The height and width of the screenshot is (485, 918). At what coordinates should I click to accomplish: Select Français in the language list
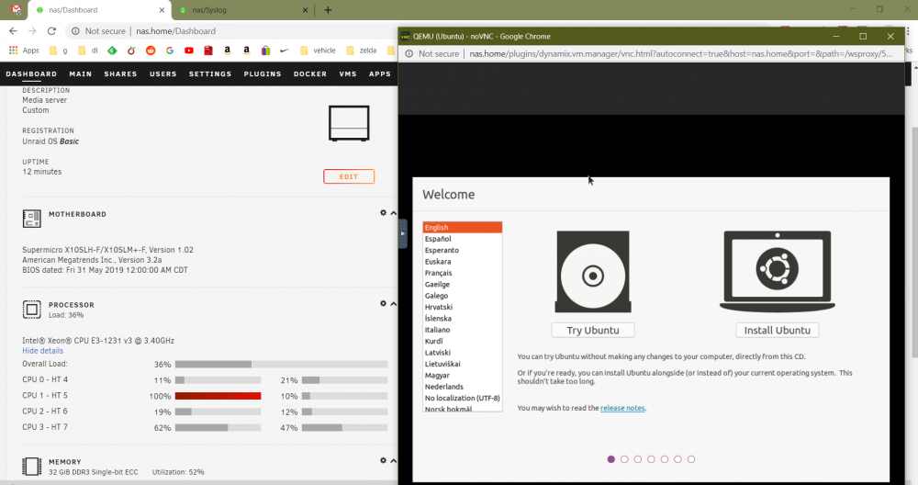pyautogui.click(x=463, y=273)
